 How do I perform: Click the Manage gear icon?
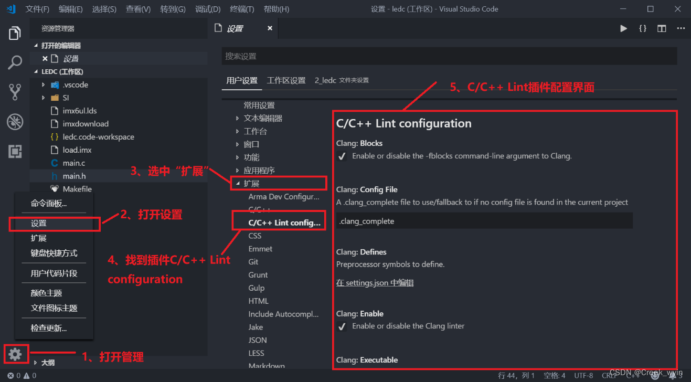tap(16, 354)
